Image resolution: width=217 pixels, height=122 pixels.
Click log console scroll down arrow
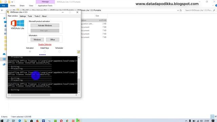79,92
